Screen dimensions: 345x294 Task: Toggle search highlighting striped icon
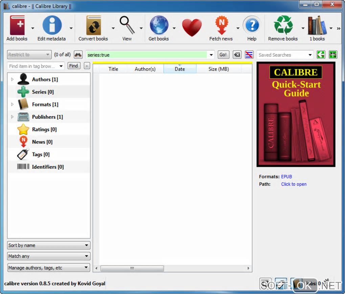[249, 55]
